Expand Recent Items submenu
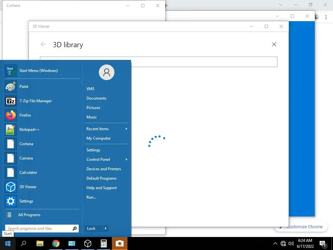This screenshot has height=250, width=333. (127, 129)
